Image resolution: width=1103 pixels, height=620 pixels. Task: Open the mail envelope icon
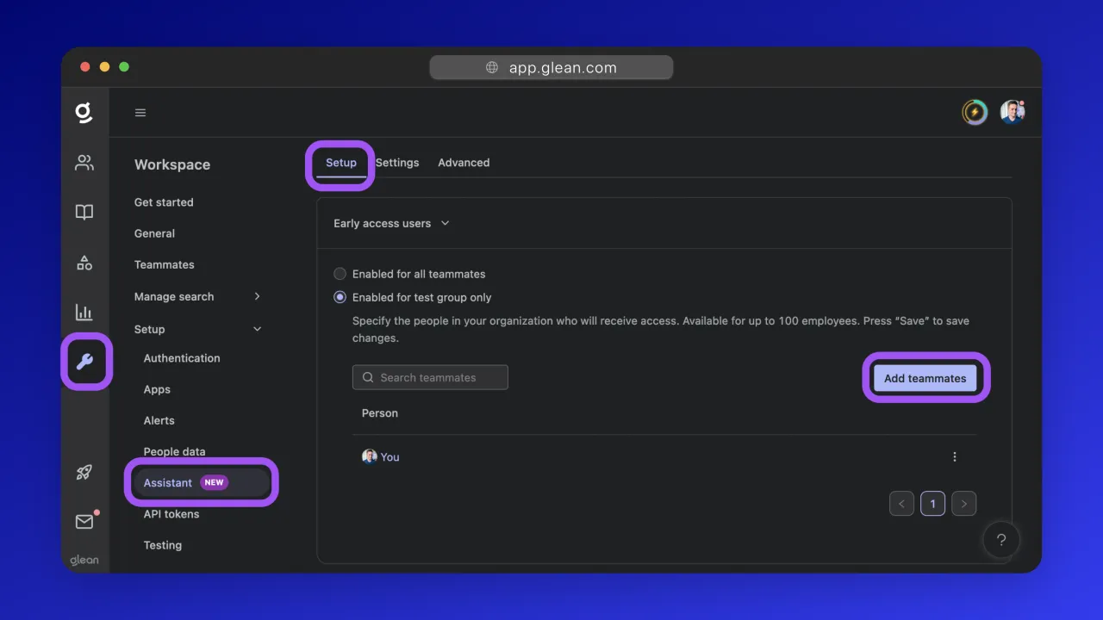click(84, 521)
